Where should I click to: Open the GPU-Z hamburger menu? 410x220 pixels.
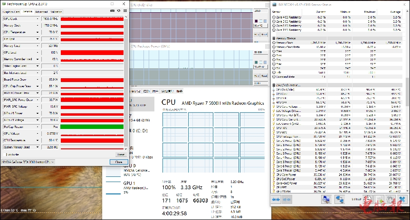point(124,10)
